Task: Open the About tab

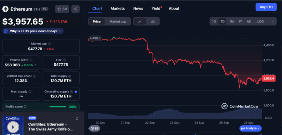Action: click(174, 9)
